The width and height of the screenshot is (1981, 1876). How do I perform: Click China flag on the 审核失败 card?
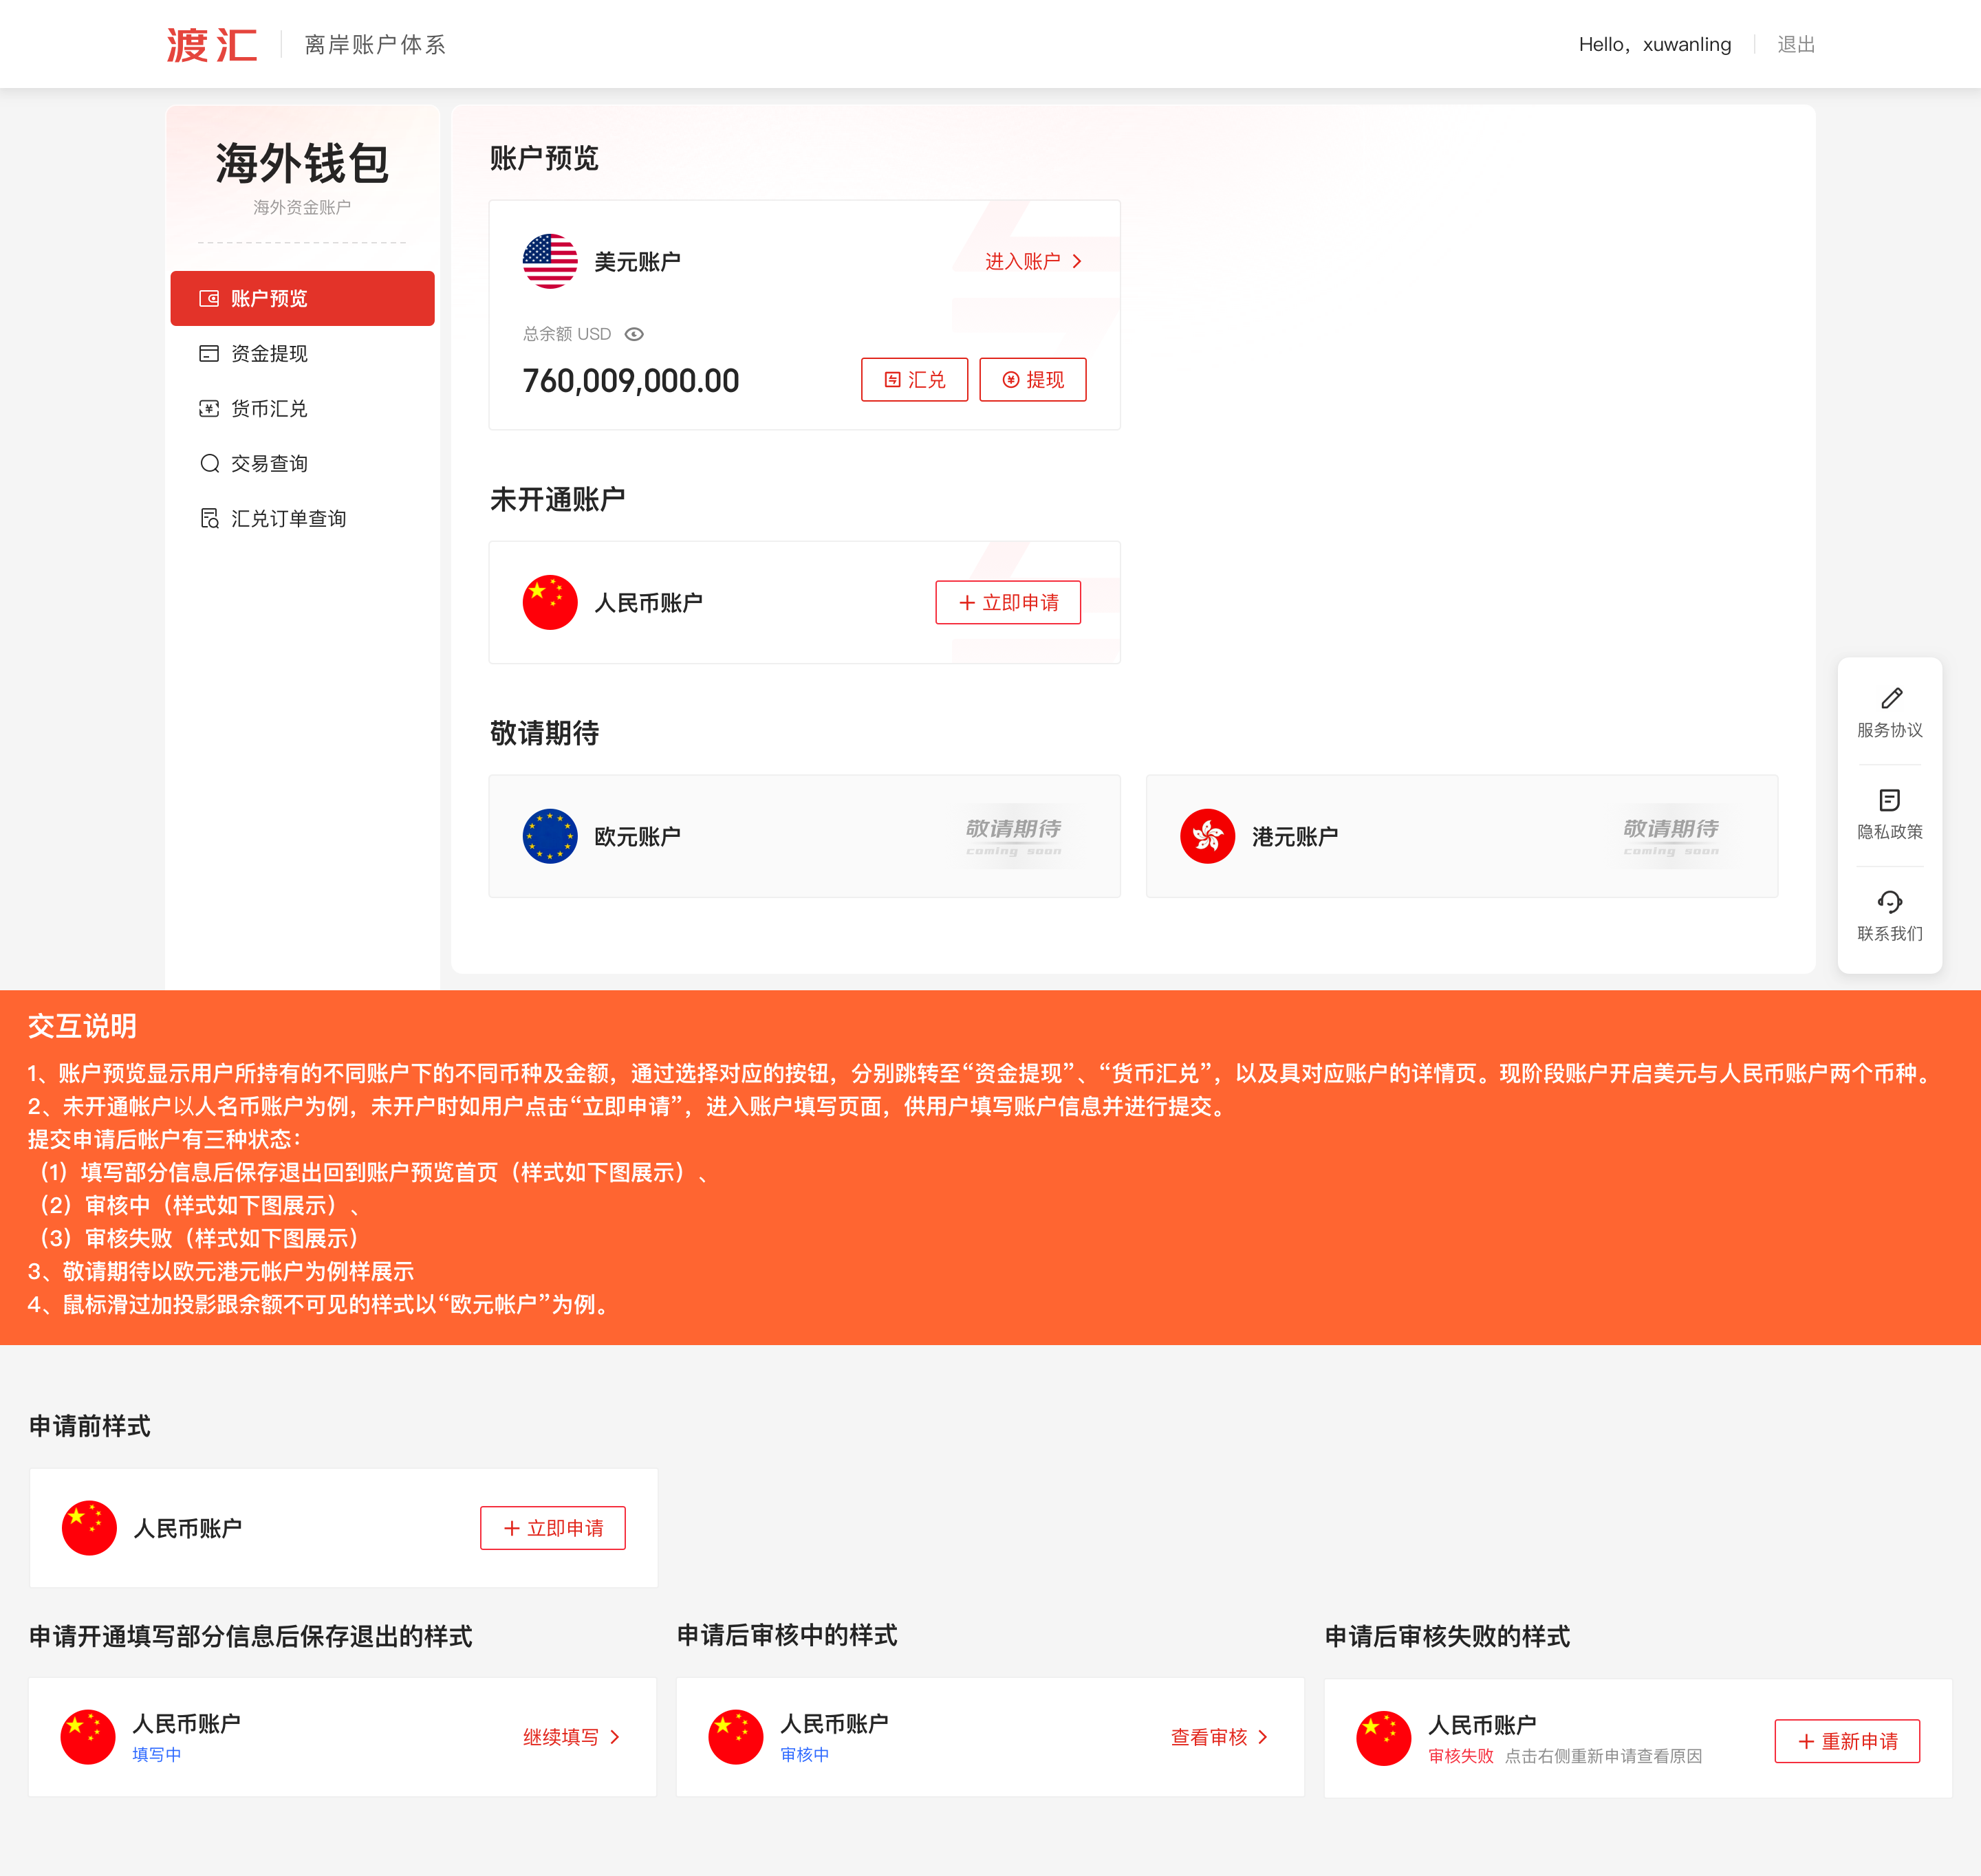pyautogui.click(x=1384, y=1738)
